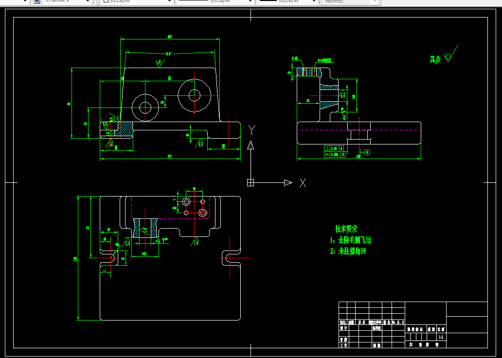Select the 170 overall width dimension text in front view
The height and width of the screenshot is (358, 502).
pos(170,156)
